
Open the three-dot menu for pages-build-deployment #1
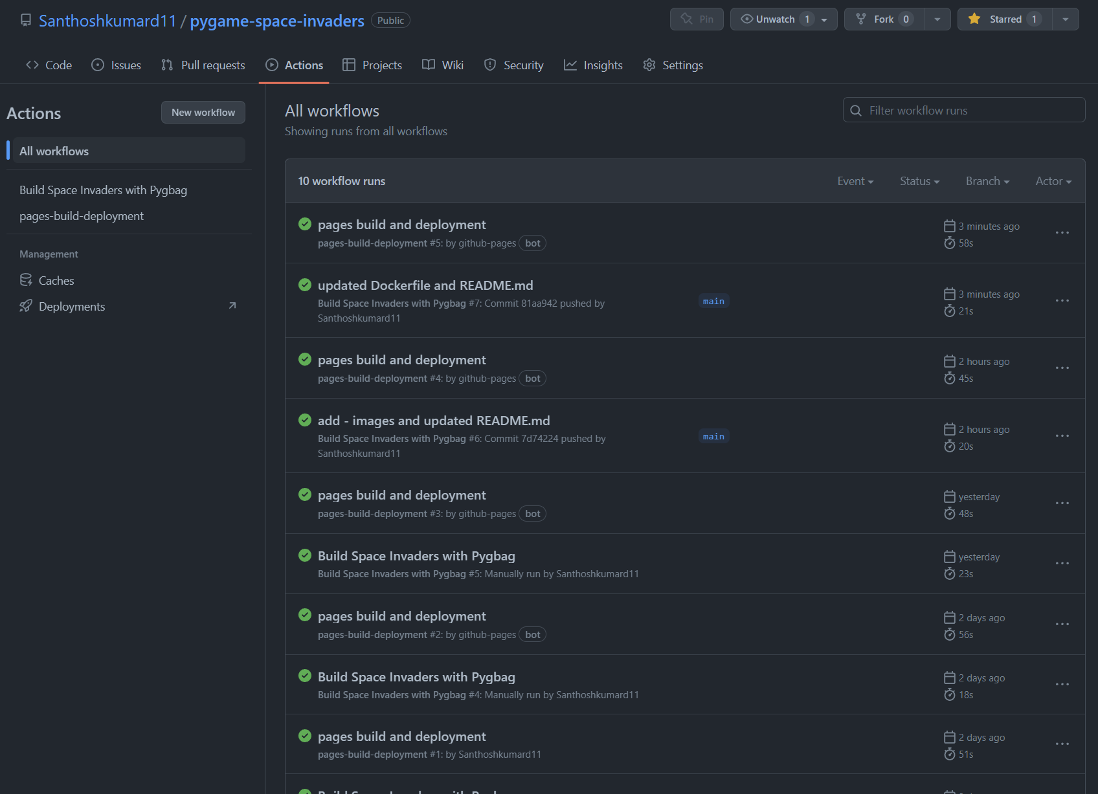[1062, 744]
